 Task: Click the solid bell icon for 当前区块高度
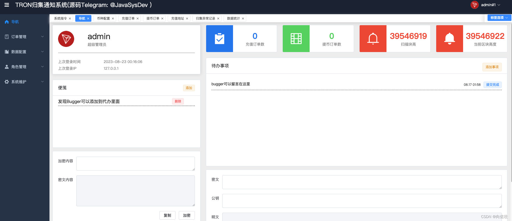click(x=450, y=39)
